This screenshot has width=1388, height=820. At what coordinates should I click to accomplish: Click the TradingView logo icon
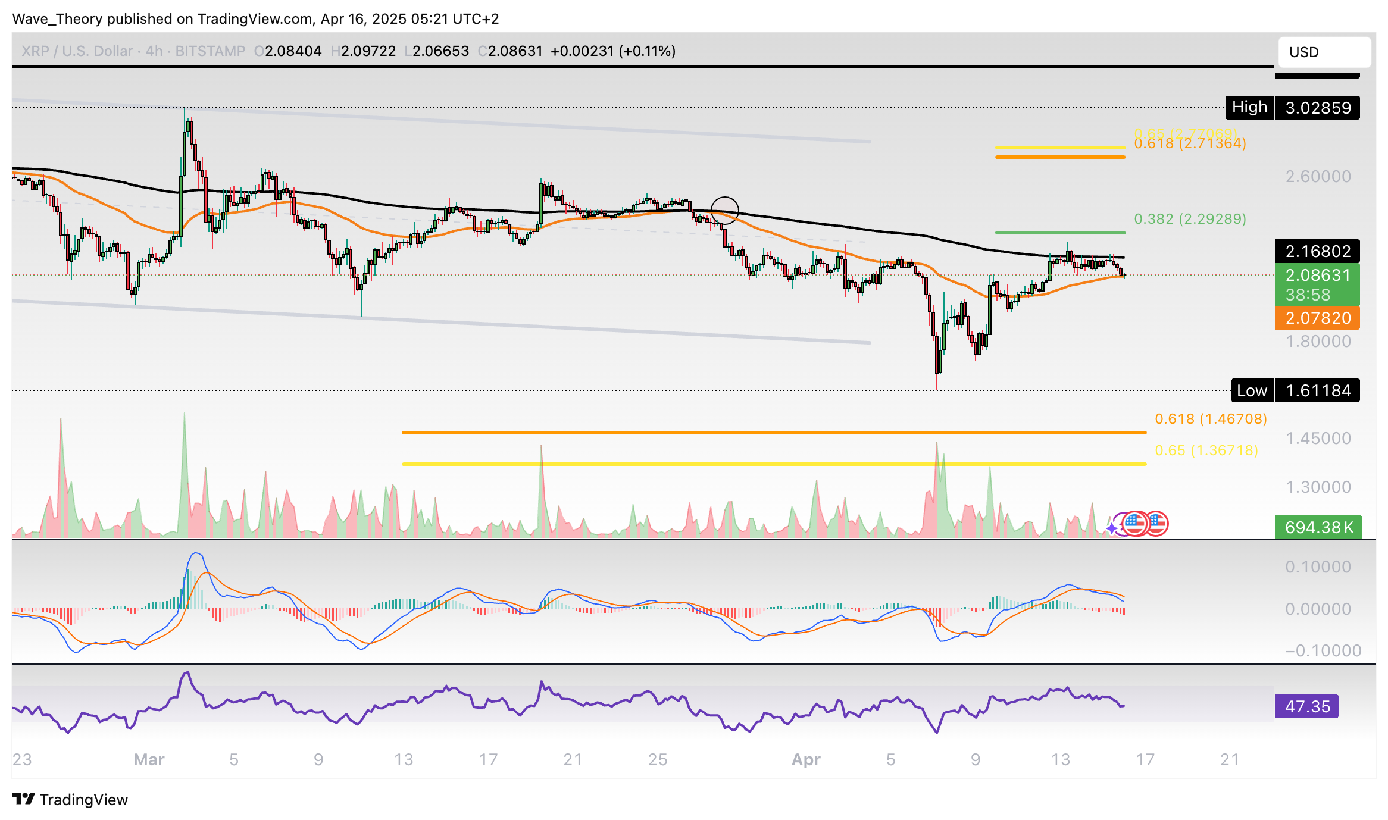tap(24, 799)
